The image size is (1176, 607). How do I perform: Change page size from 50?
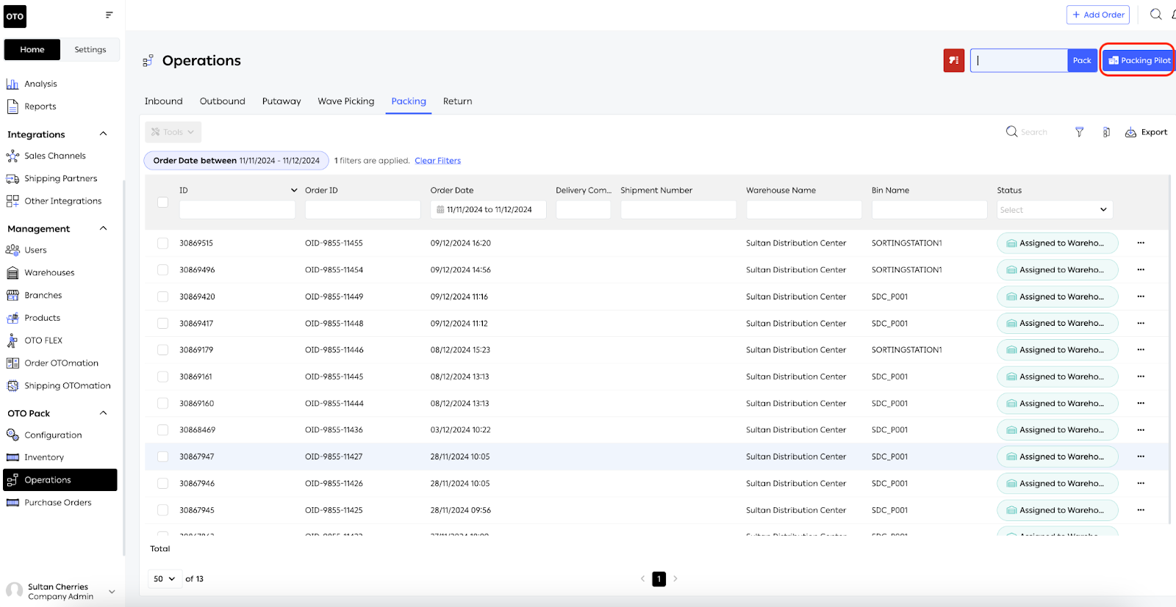pos(165,579)
